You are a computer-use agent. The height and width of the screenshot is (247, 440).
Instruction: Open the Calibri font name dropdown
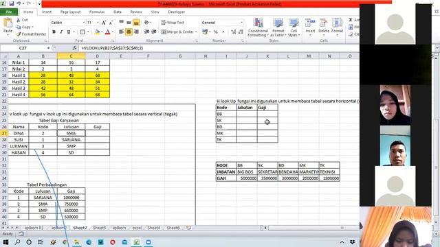84,23
